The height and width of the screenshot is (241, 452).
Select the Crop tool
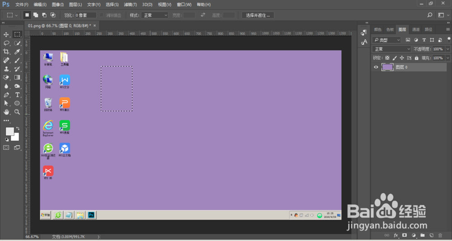click(6, 52)
